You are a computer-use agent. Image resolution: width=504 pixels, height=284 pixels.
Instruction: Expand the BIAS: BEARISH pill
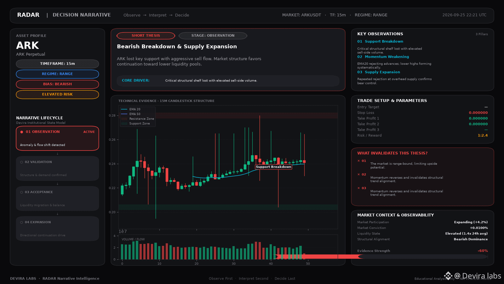tap(57, 84)
